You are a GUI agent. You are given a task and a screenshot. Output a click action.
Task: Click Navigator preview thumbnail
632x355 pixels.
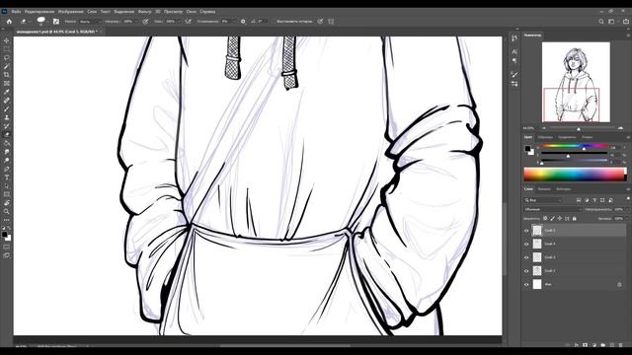click(x=576, y=82)
